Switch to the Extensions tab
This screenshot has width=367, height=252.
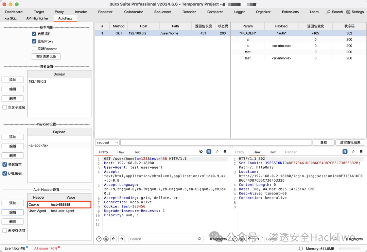(x=290, y=12)
